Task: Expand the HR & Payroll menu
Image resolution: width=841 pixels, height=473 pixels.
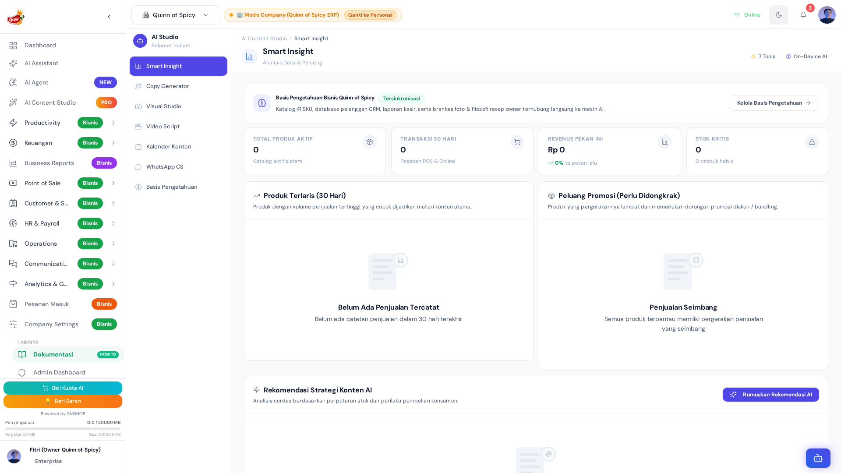Action: point(113,223)
